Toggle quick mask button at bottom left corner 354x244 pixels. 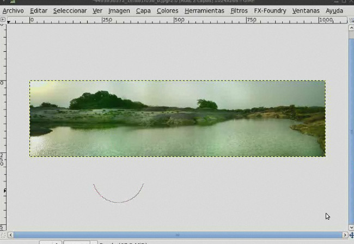point(3,235)
